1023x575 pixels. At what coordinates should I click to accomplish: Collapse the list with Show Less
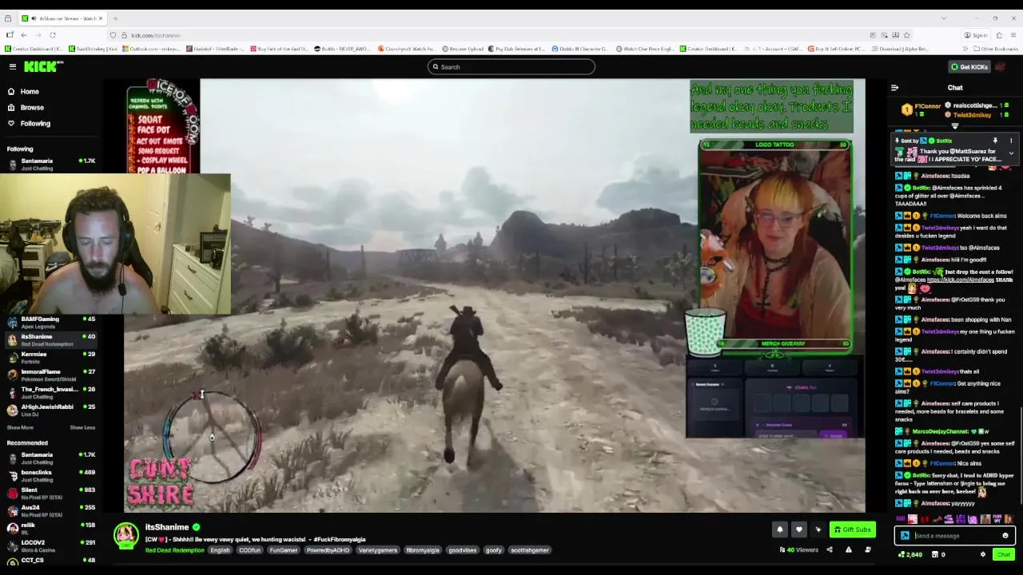tap(82, 427)
